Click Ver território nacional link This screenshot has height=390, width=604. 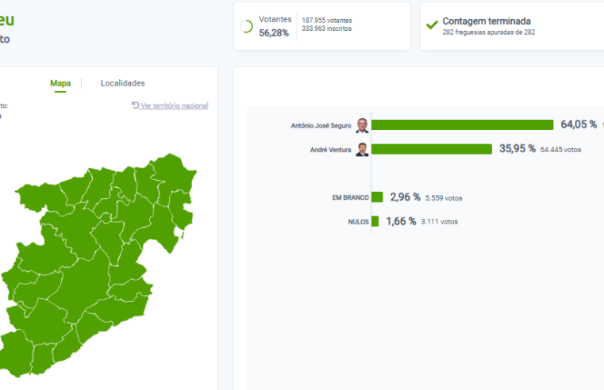pyautogui.click(x=174, y=105)
